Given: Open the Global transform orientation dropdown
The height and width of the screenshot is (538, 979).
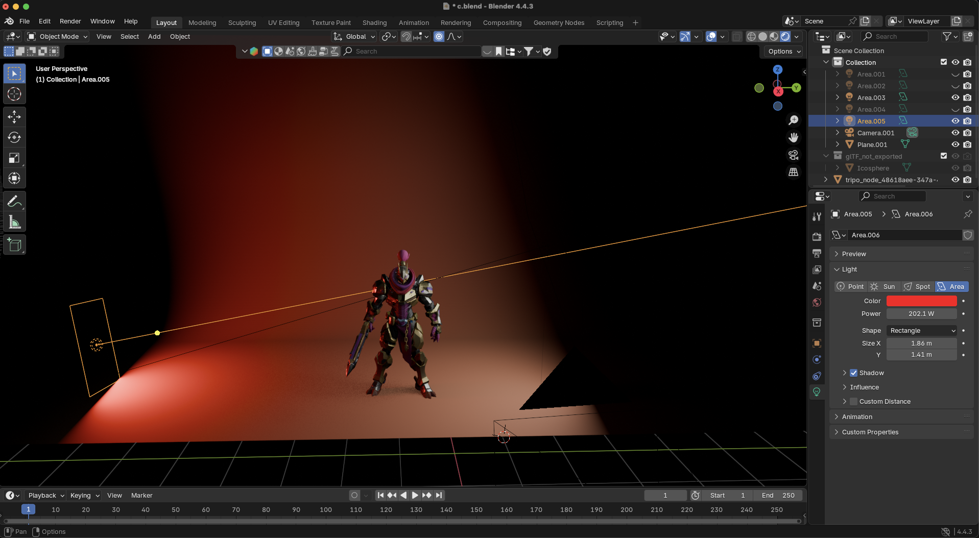Looking at the screenshot, I should (354, 36).
